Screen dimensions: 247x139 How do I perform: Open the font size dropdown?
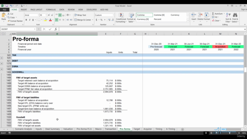click(46, 15)
